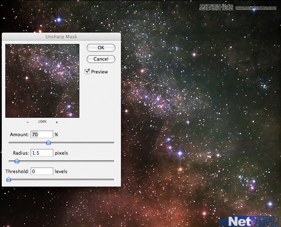Image resolution: width=281 pixels, height=227 pixels.
Task: Zoom in preview with plus icon
Action: (x=57, y=122)
